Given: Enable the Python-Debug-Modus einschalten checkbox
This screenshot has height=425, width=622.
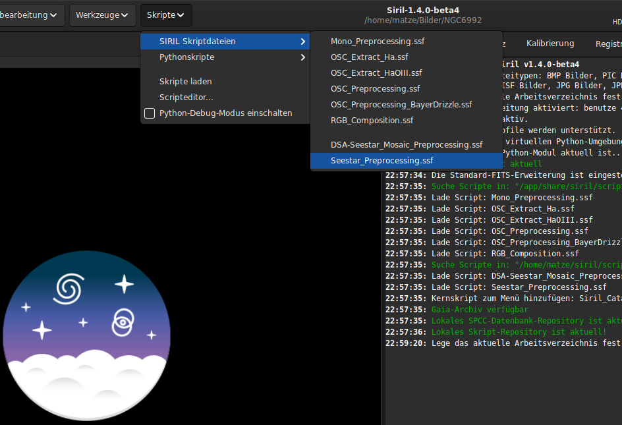Looking at the screenshot, I should (x=150, y=113).
